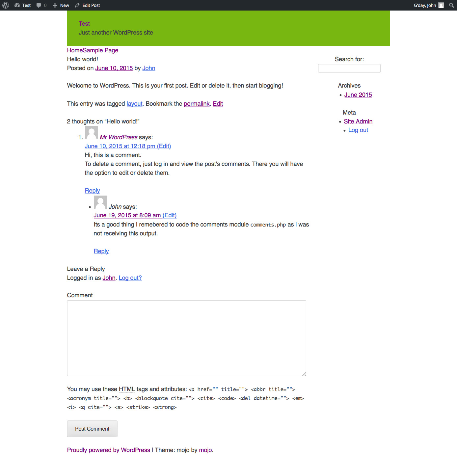Click inside the Comment text area
The image size is (457, 455).
pyautogui.click(x=186, y=338)
